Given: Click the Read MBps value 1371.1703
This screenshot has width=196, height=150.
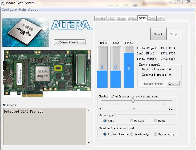Looking at the screenshot, I should (168, 53).
